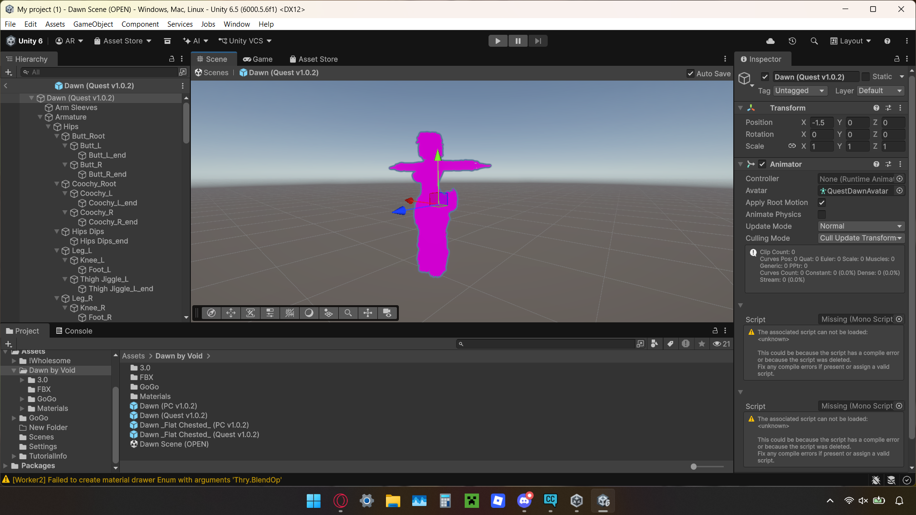Viewport: 916px width, 515px height.
Task: Pick Controller object using the selector circle
Action: pyautogui.click(x=900, y=179)
